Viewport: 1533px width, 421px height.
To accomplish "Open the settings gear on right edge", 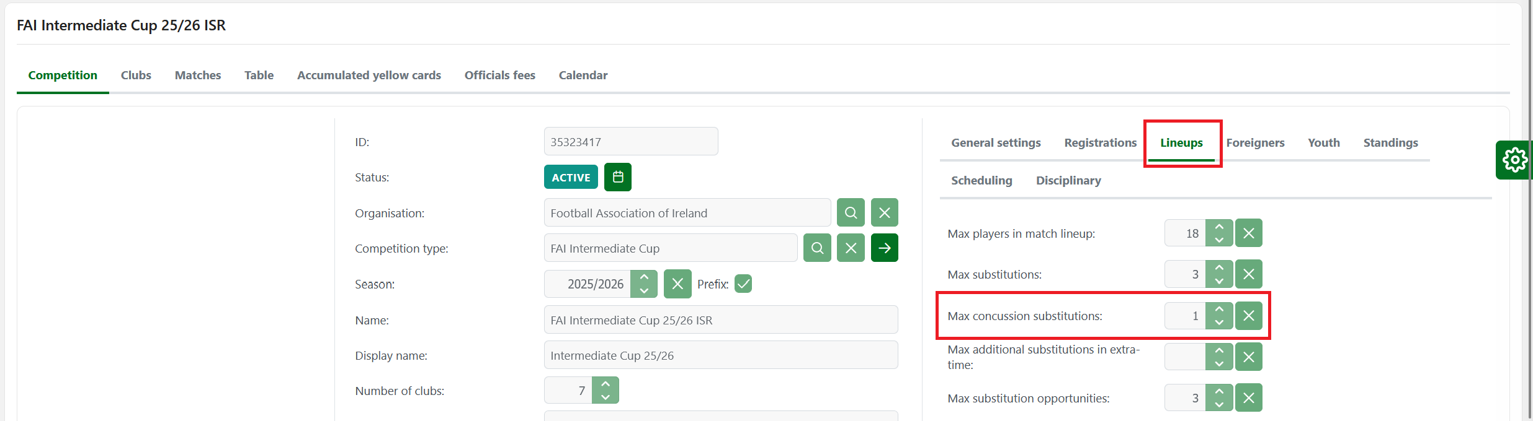I will [1514, 160].
